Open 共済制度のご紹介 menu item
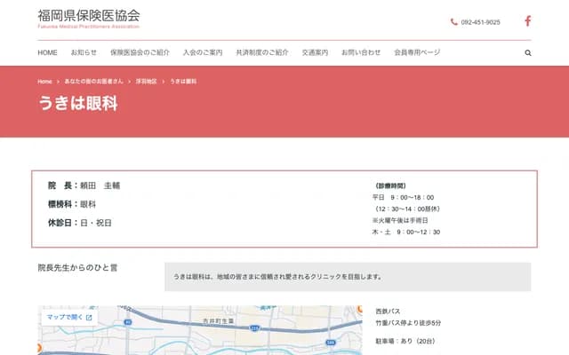 pyautogui.click(x=262, y=53)
